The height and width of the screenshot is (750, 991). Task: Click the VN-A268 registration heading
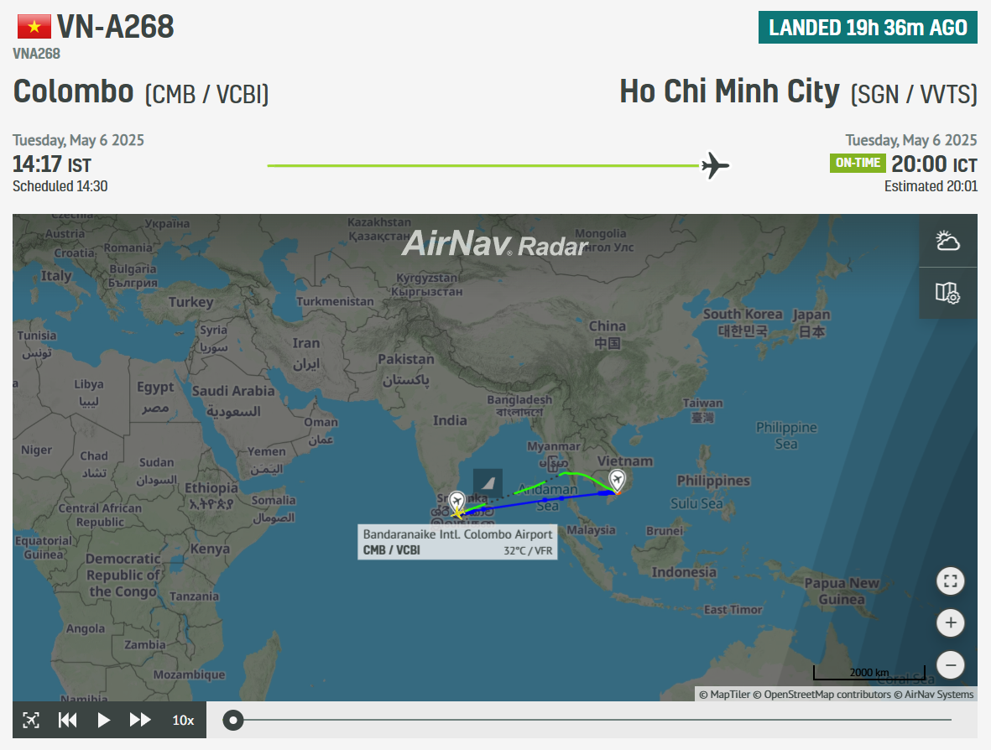[116, 27]
